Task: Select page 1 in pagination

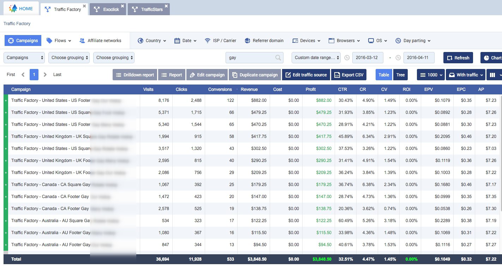Action: click(x=34, y=75)
